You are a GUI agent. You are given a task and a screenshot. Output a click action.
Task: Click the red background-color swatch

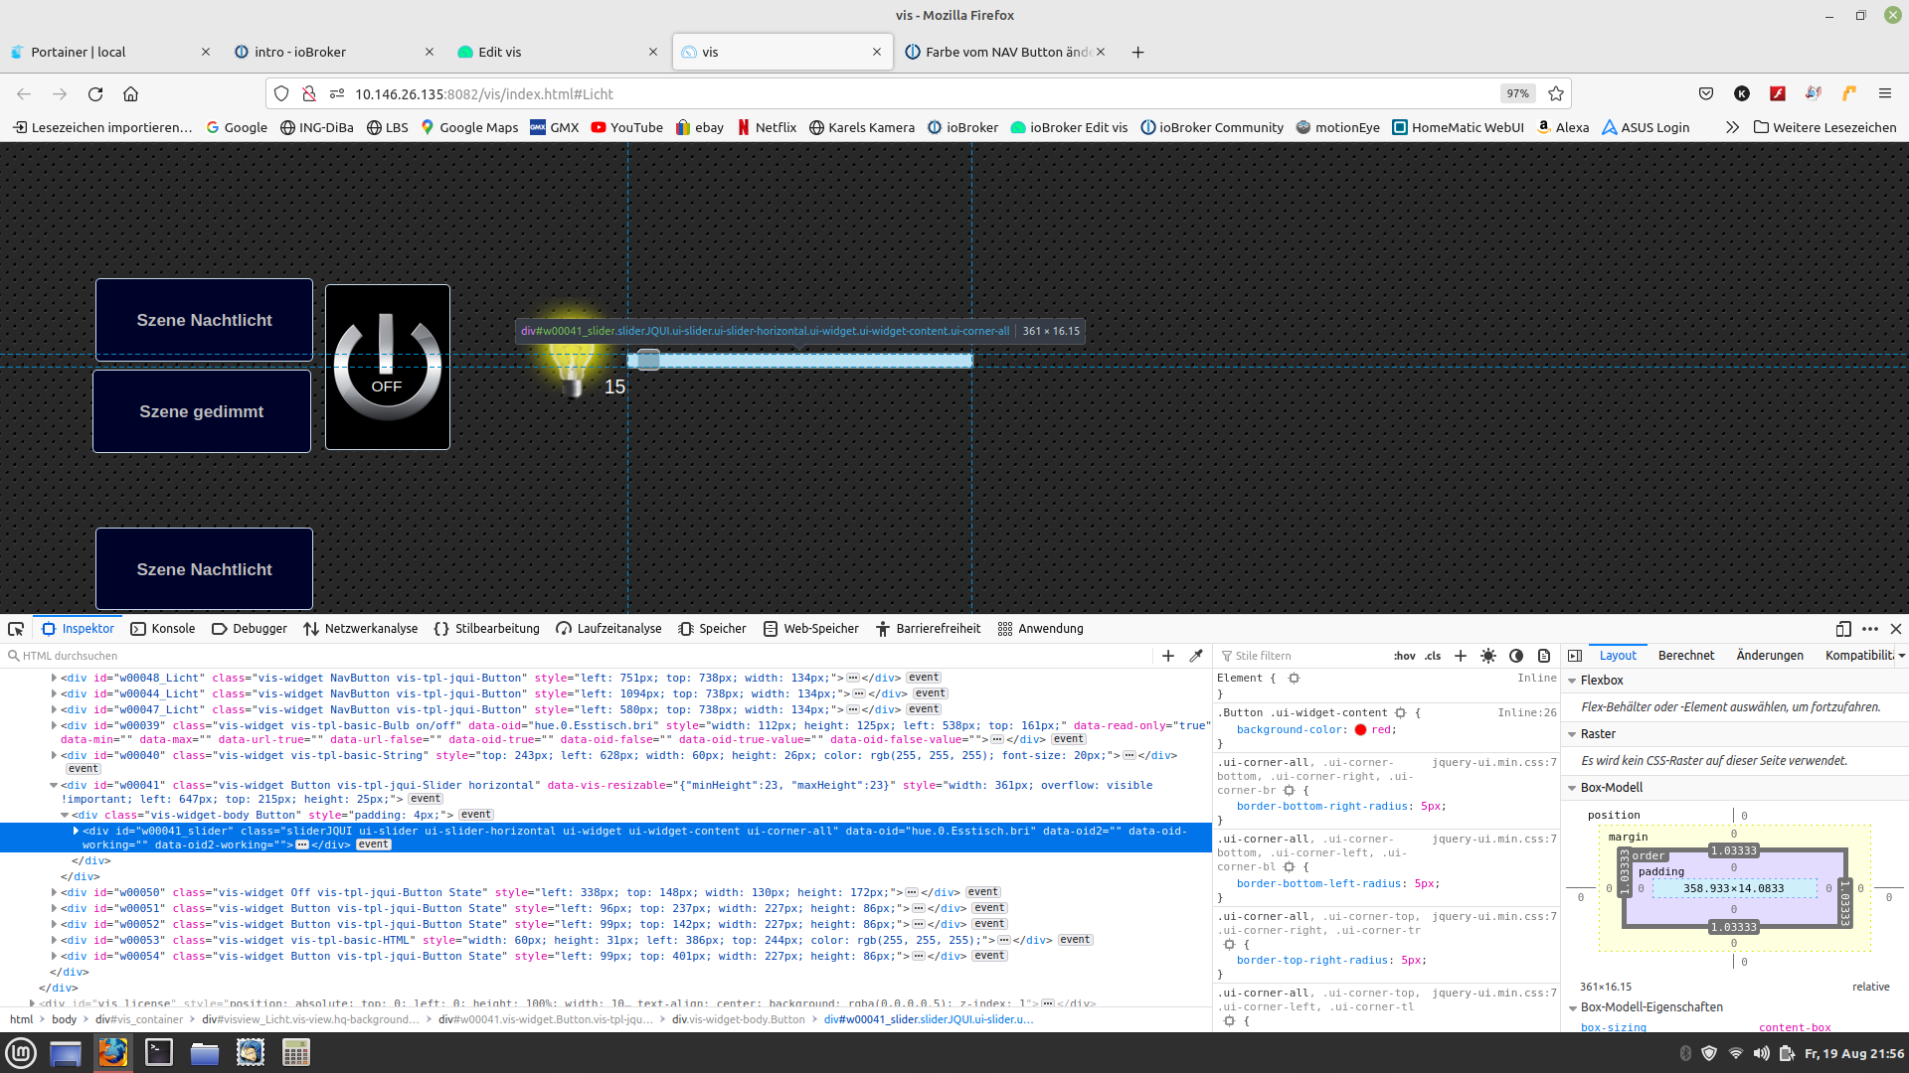pyautogui.click(x=1360, y=730)
